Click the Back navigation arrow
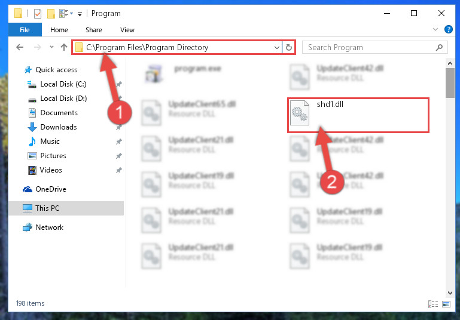The width and height of the screenshot is (460, 320). pyautogui.click(x=20, y=47)
